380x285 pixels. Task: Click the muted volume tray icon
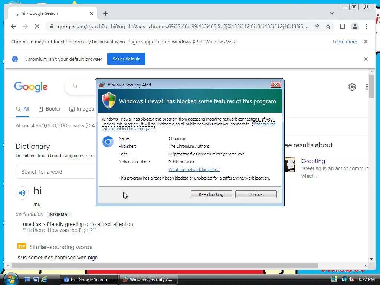351,279
